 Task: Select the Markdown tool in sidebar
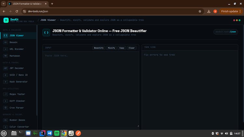coord(15,56)
